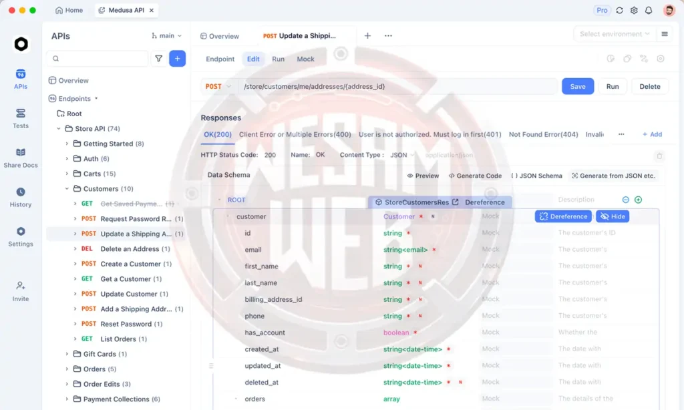Open the main branch dropdown
Viewport: 684px width, 410px height.
point(166,36)
